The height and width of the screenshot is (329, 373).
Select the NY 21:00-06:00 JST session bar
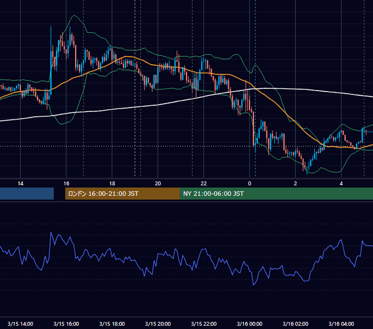[276, 194]
